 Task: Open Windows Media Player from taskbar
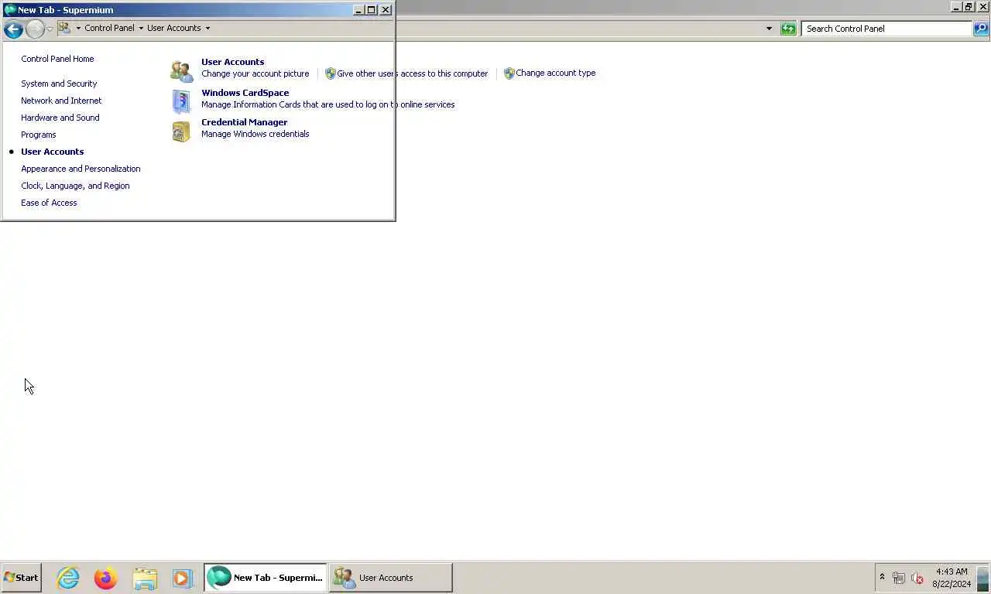(x=182, y=578)
